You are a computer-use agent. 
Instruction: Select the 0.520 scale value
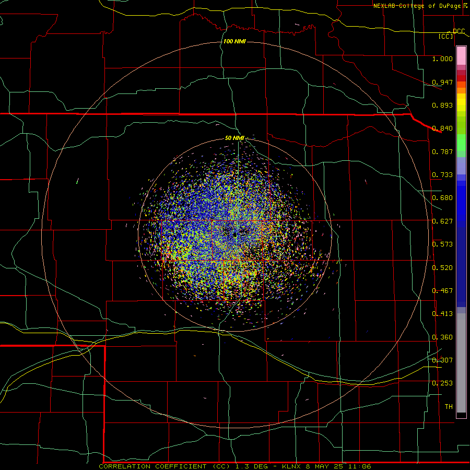(x=442, y=268)
